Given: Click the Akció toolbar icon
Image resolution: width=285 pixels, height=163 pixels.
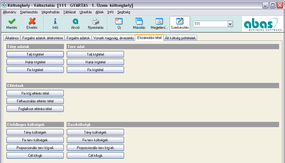Looking at the screenshot, I should pyautogui.click(x=75, y=21).
